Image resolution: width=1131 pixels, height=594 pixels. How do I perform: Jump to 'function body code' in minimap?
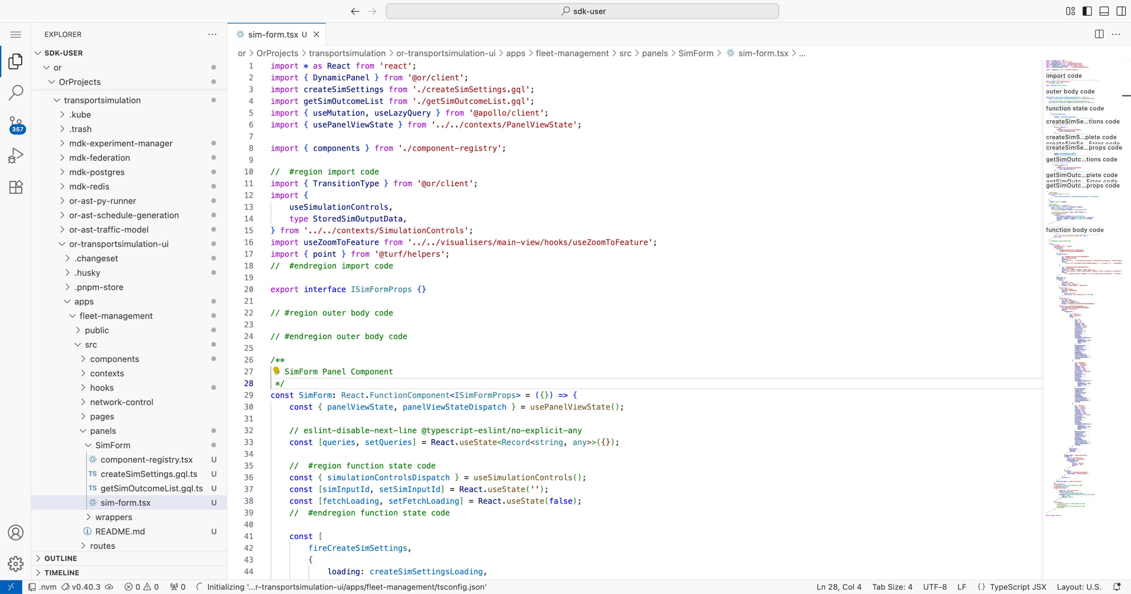(1074, 230)
